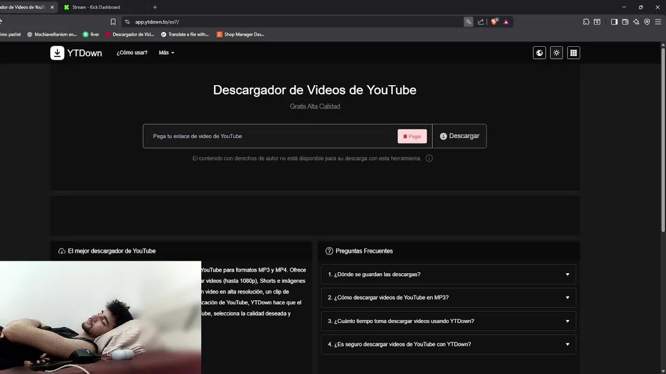Open the apps grid menu
The width and height of the screenshot is (666, 374).
coord(573,53)
